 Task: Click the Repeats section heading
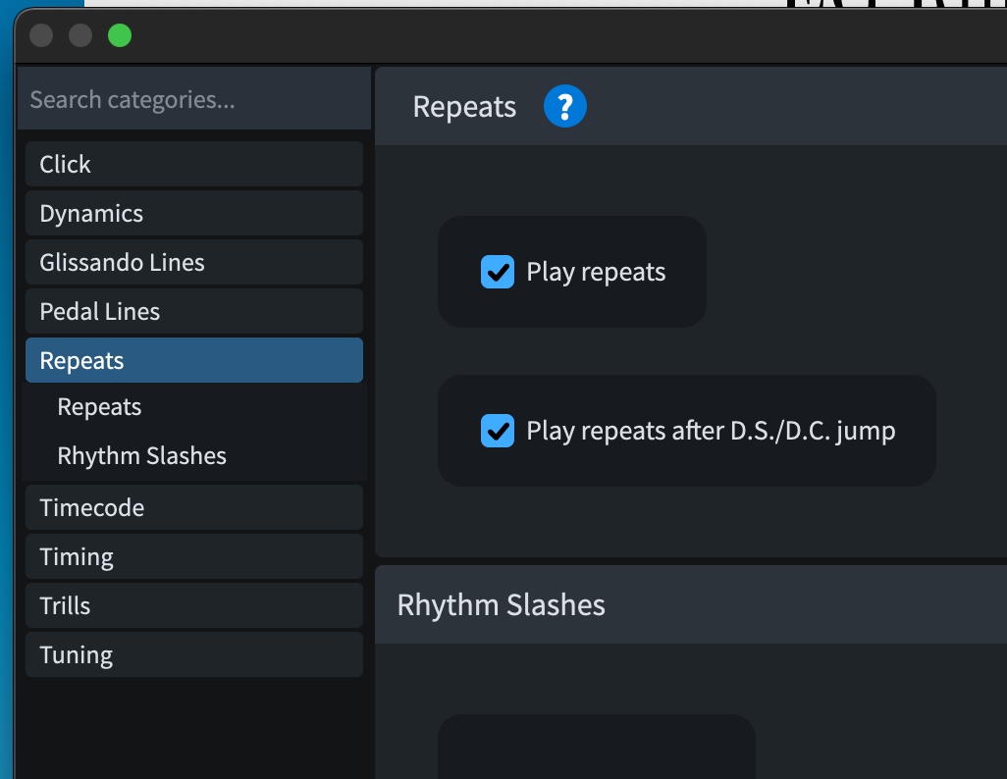click(x=464, y=107)
